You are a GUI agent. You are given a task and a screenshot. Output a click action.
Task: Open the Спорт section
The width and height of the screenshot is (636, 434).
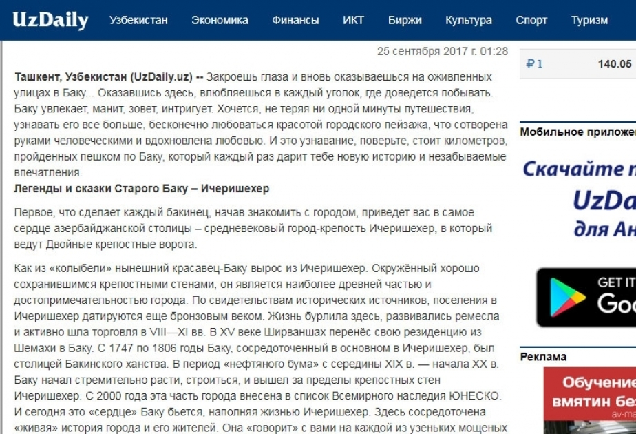tap(531, 20)
